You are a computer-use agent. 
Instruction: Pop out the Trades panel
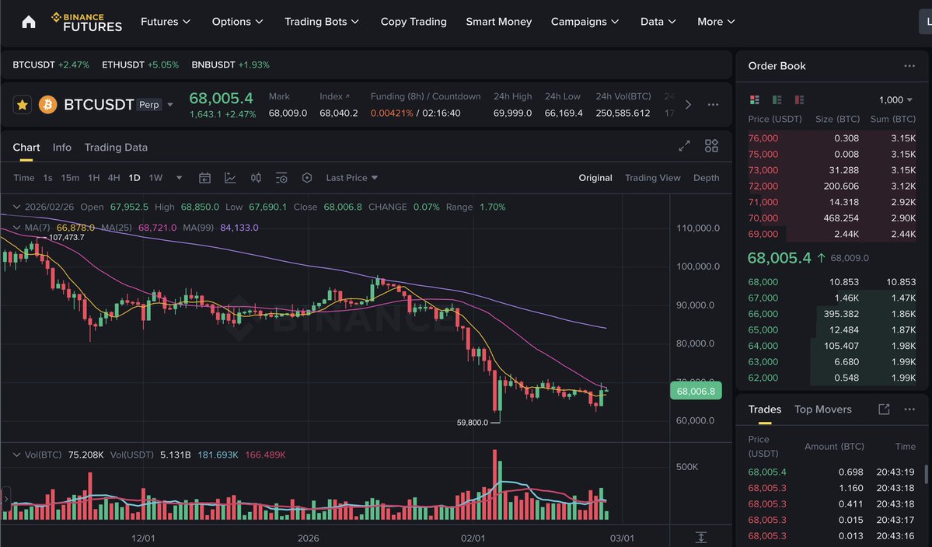coord(884,409)
